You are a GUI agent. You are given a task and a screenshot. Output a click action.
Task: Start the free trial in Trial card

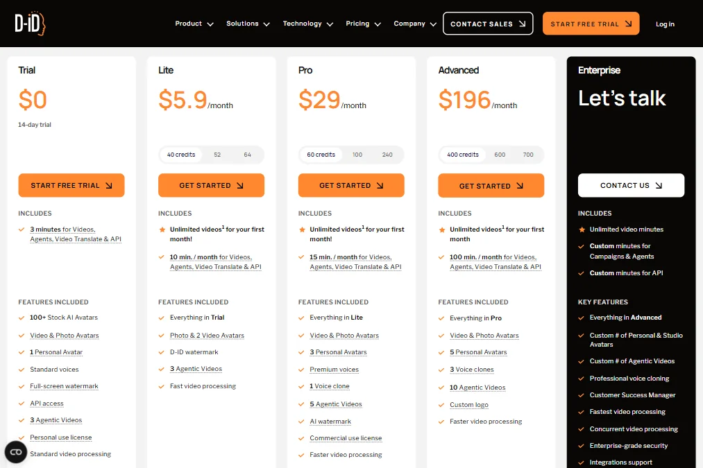[x=71, y=185]
